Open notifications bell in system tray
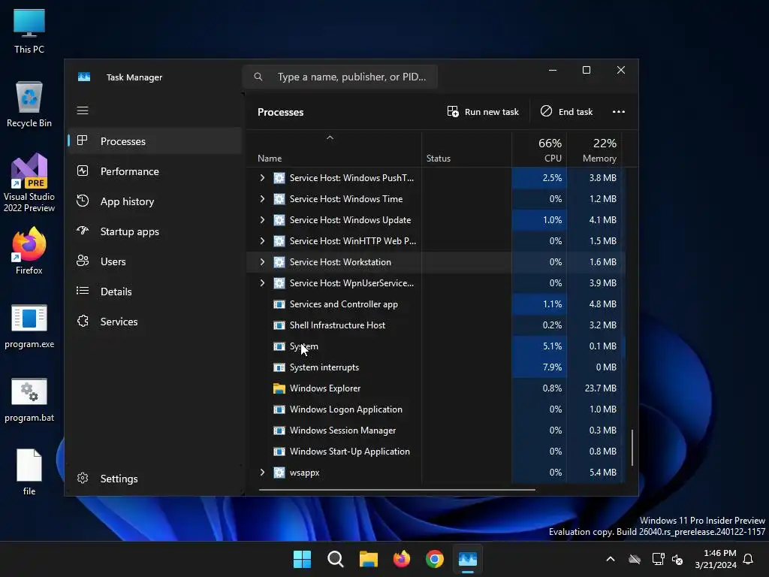 pos(749,559)
